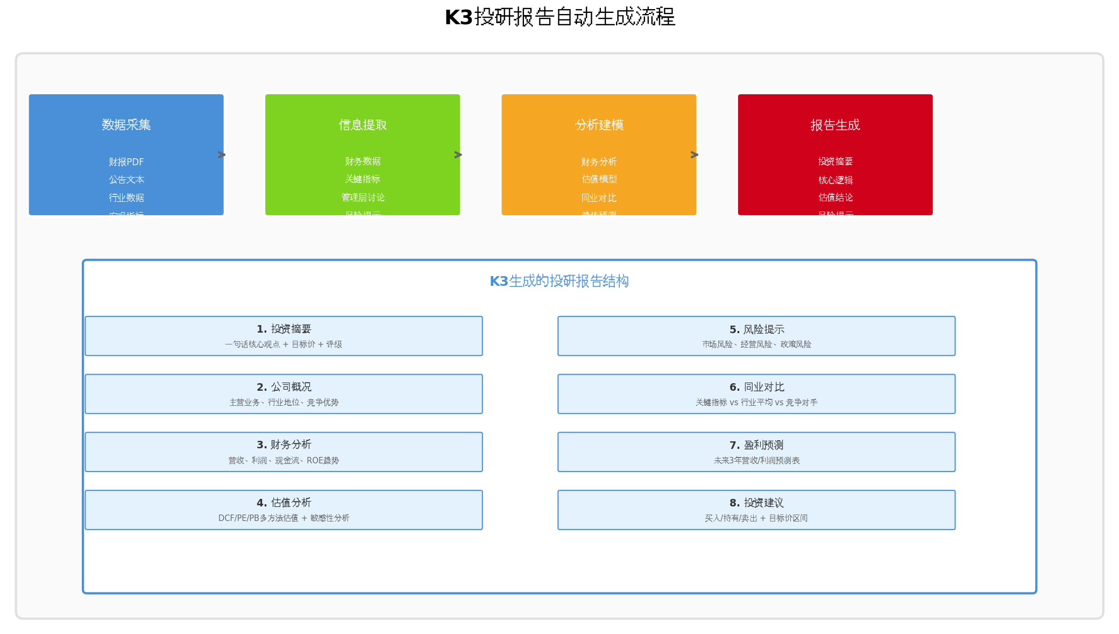Click 核心逻辑 in the red box

(x=835, y=180)
